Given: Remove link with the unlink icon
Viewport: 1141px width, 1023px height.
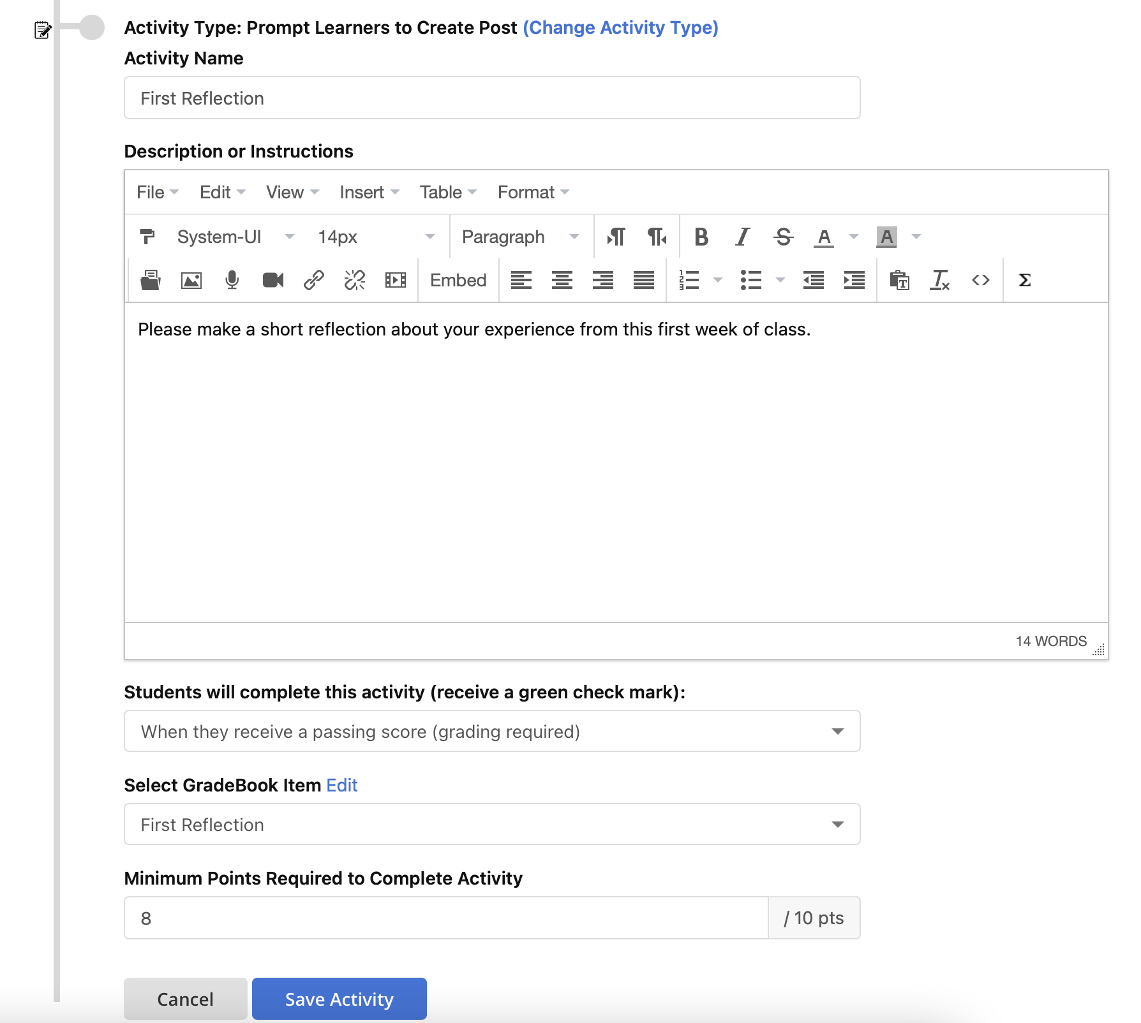Looking at the screenshot, I should tap(355, 280).
